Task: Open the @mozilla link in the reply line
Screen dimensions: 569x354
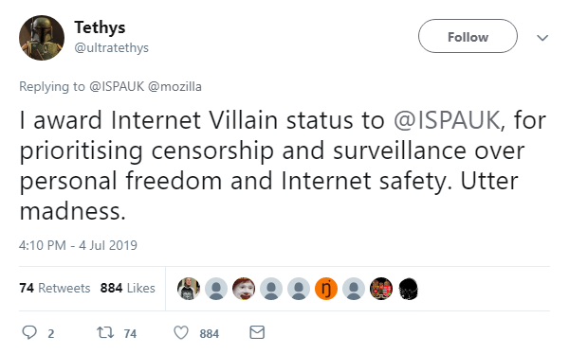Action: point(174,86)
